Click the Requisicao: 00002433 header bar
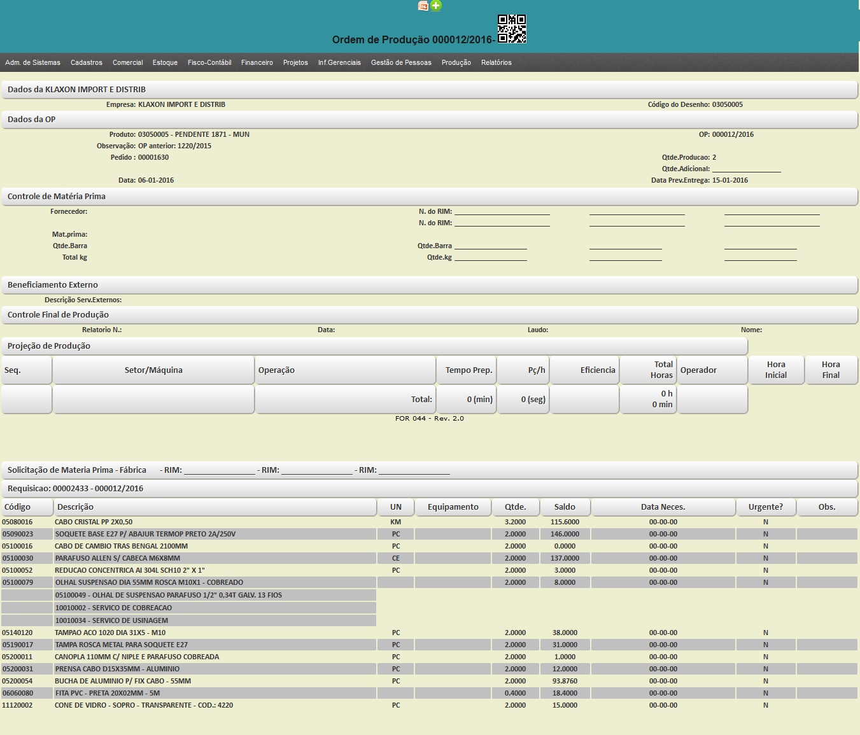This screenshot has height=735, width=860. pos(430,489)
